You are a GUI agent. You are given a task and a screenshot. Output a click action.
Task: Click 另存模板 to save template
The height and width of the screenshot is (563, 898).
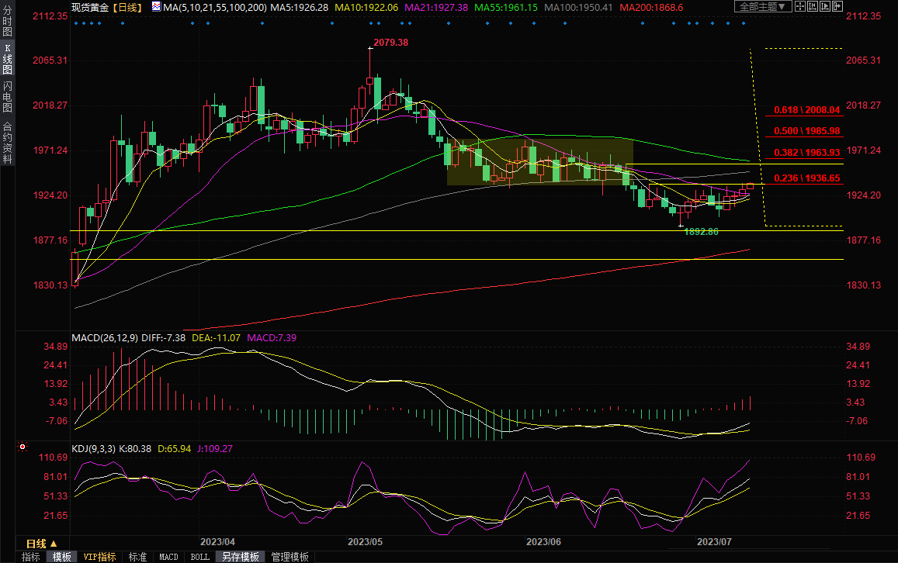pos(240,557)
